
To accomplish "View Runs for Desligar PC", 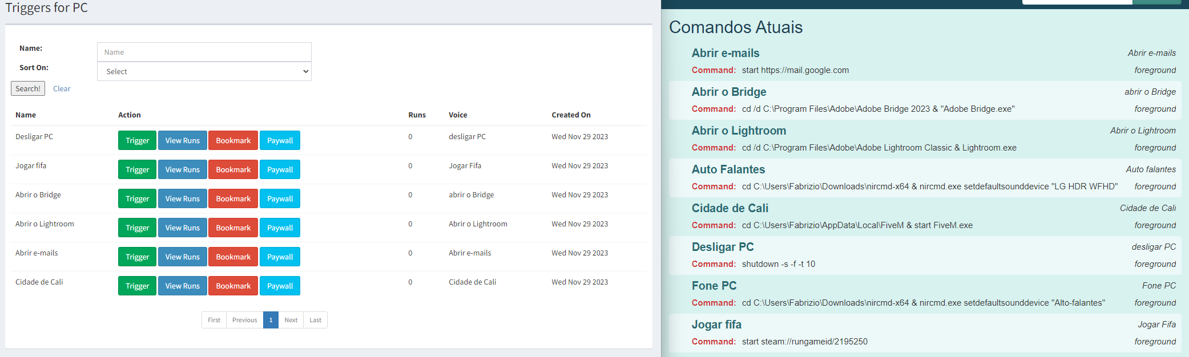I will (x=183, y=140).
